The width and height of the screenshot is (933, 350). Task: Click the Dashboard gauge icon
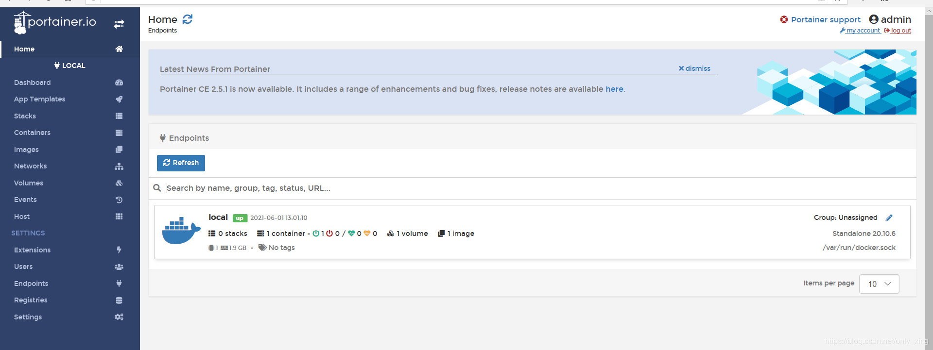tap(119, 83)
